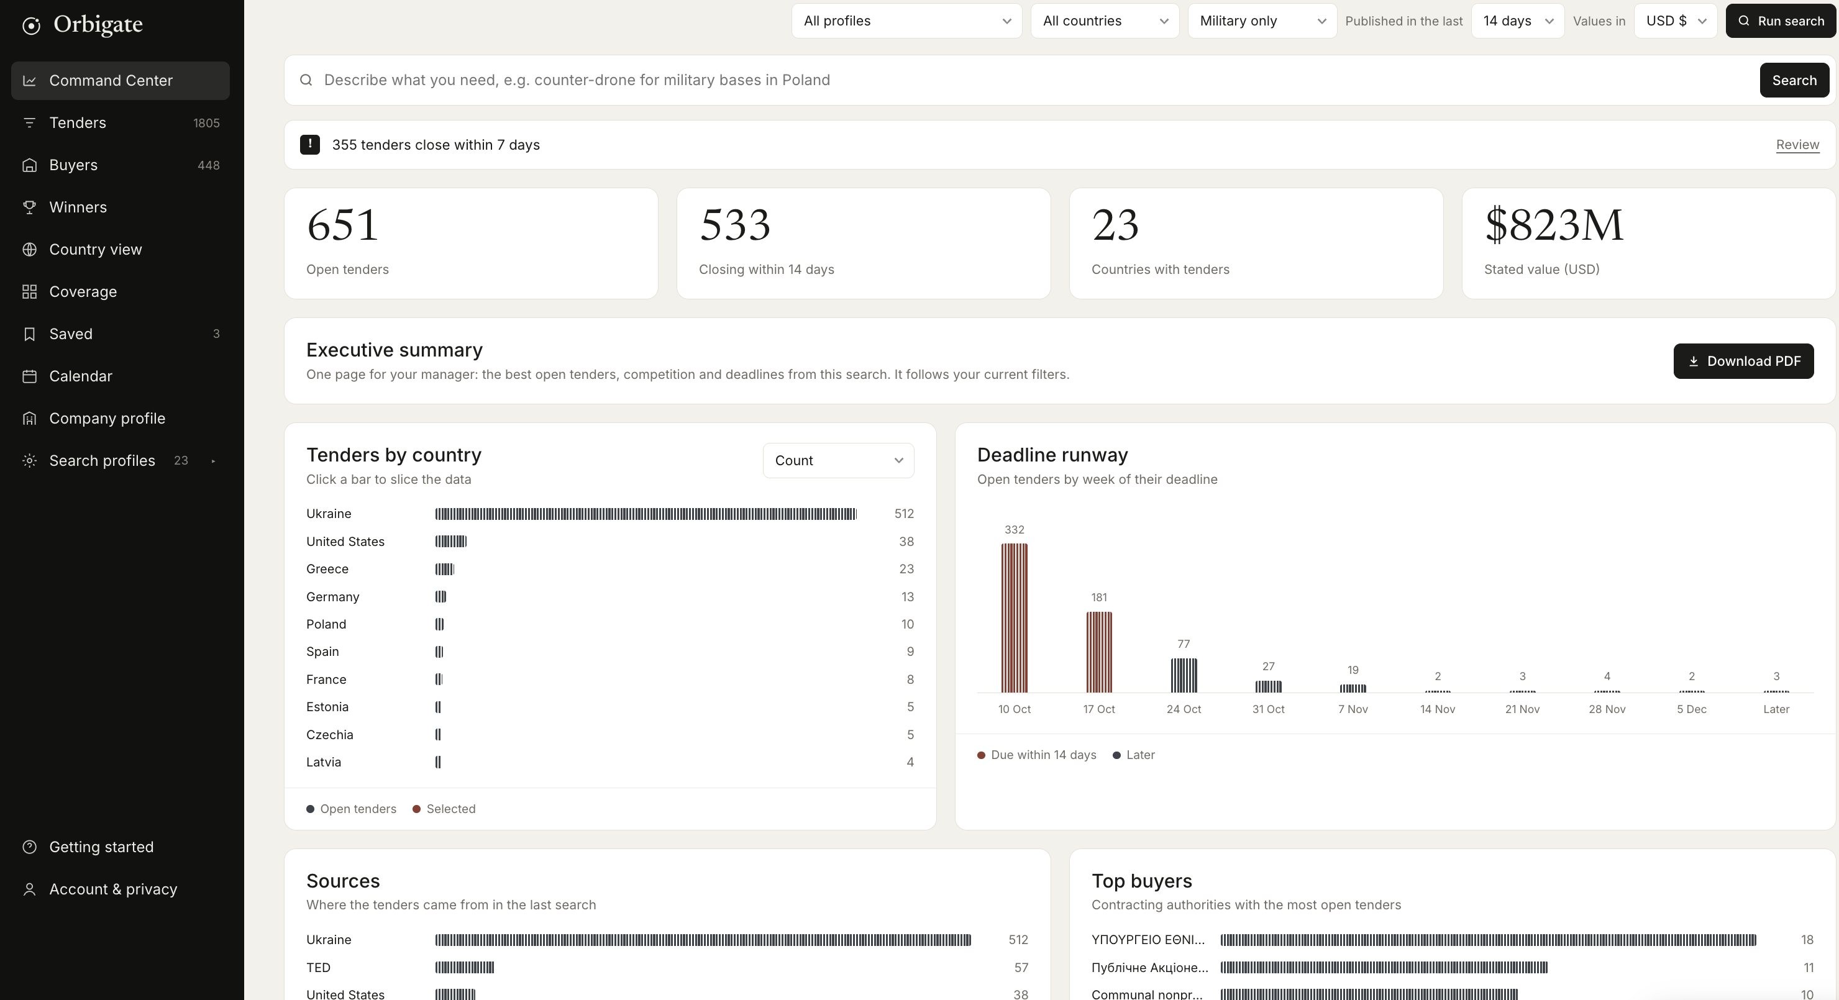
Task: Click the TED bar in Sources
Action: tap(465, 968)
